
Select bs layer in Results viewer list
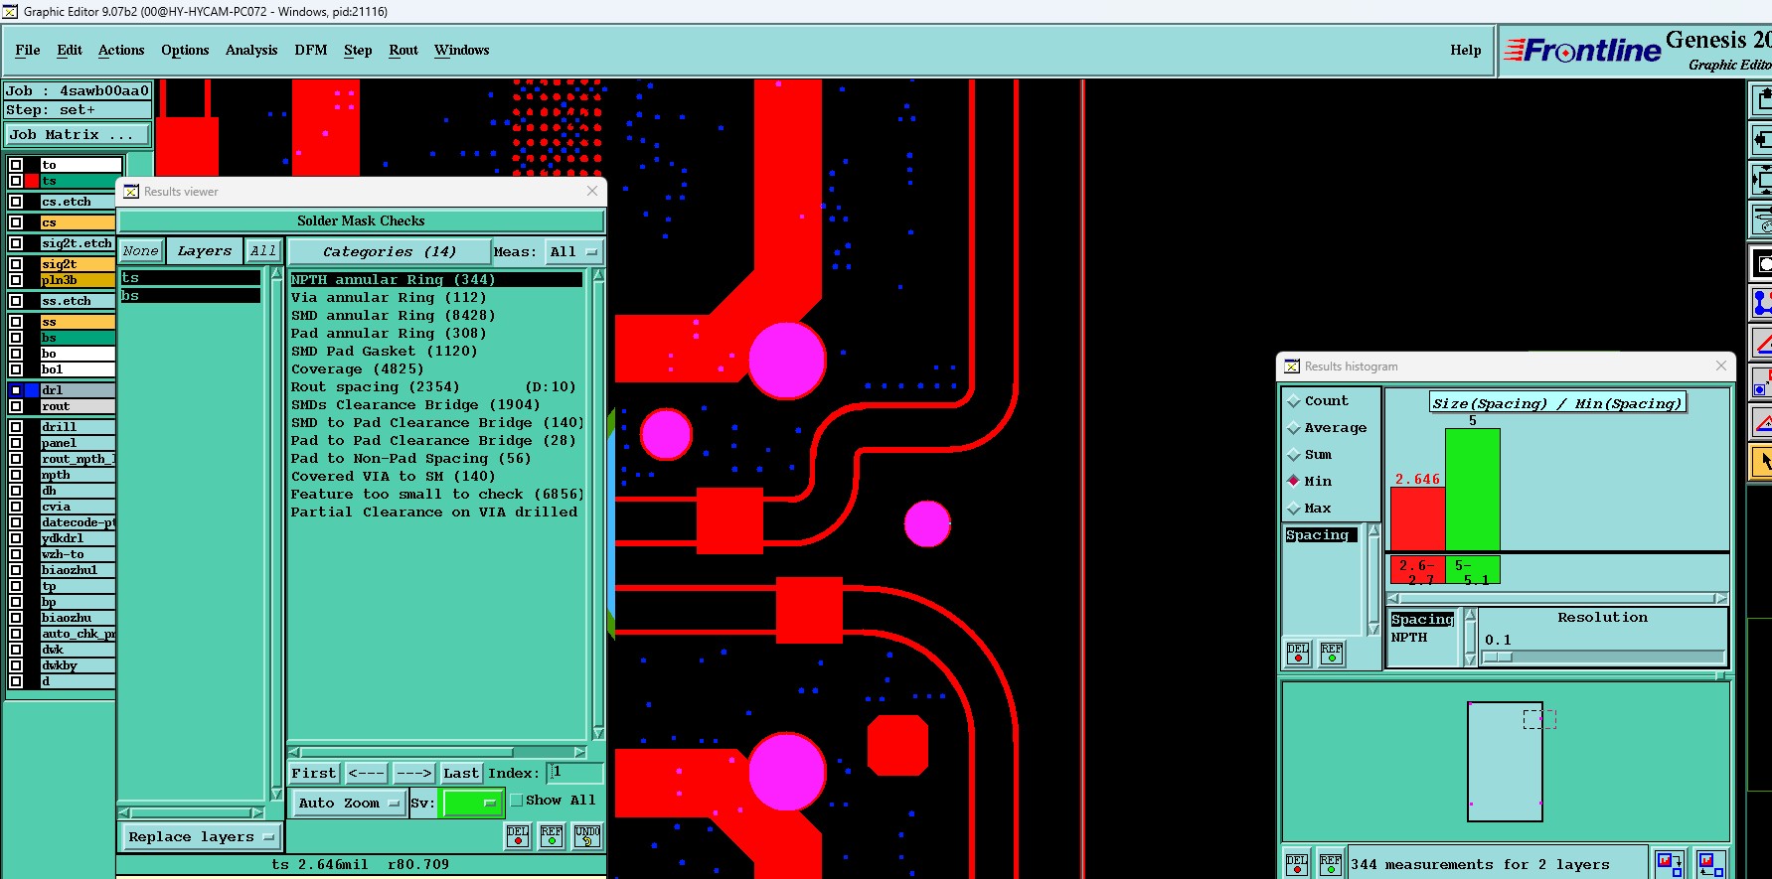[191, 296]
